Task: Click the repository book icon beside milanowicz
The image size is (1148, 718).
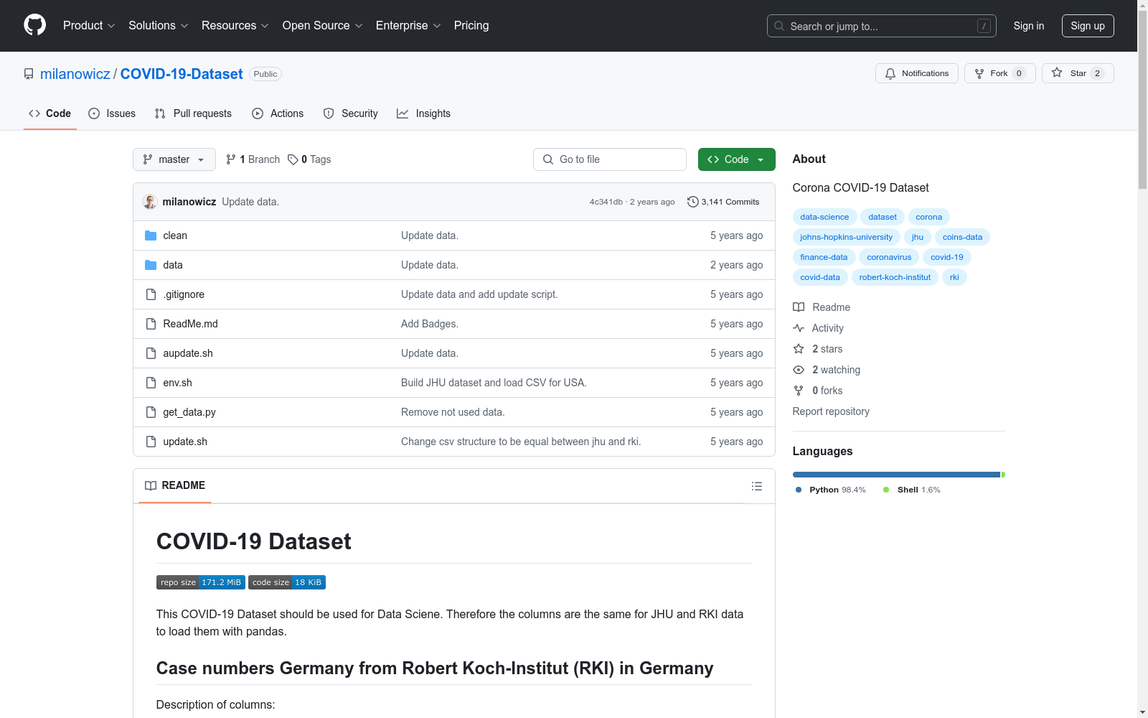Action: pos(29,74)
